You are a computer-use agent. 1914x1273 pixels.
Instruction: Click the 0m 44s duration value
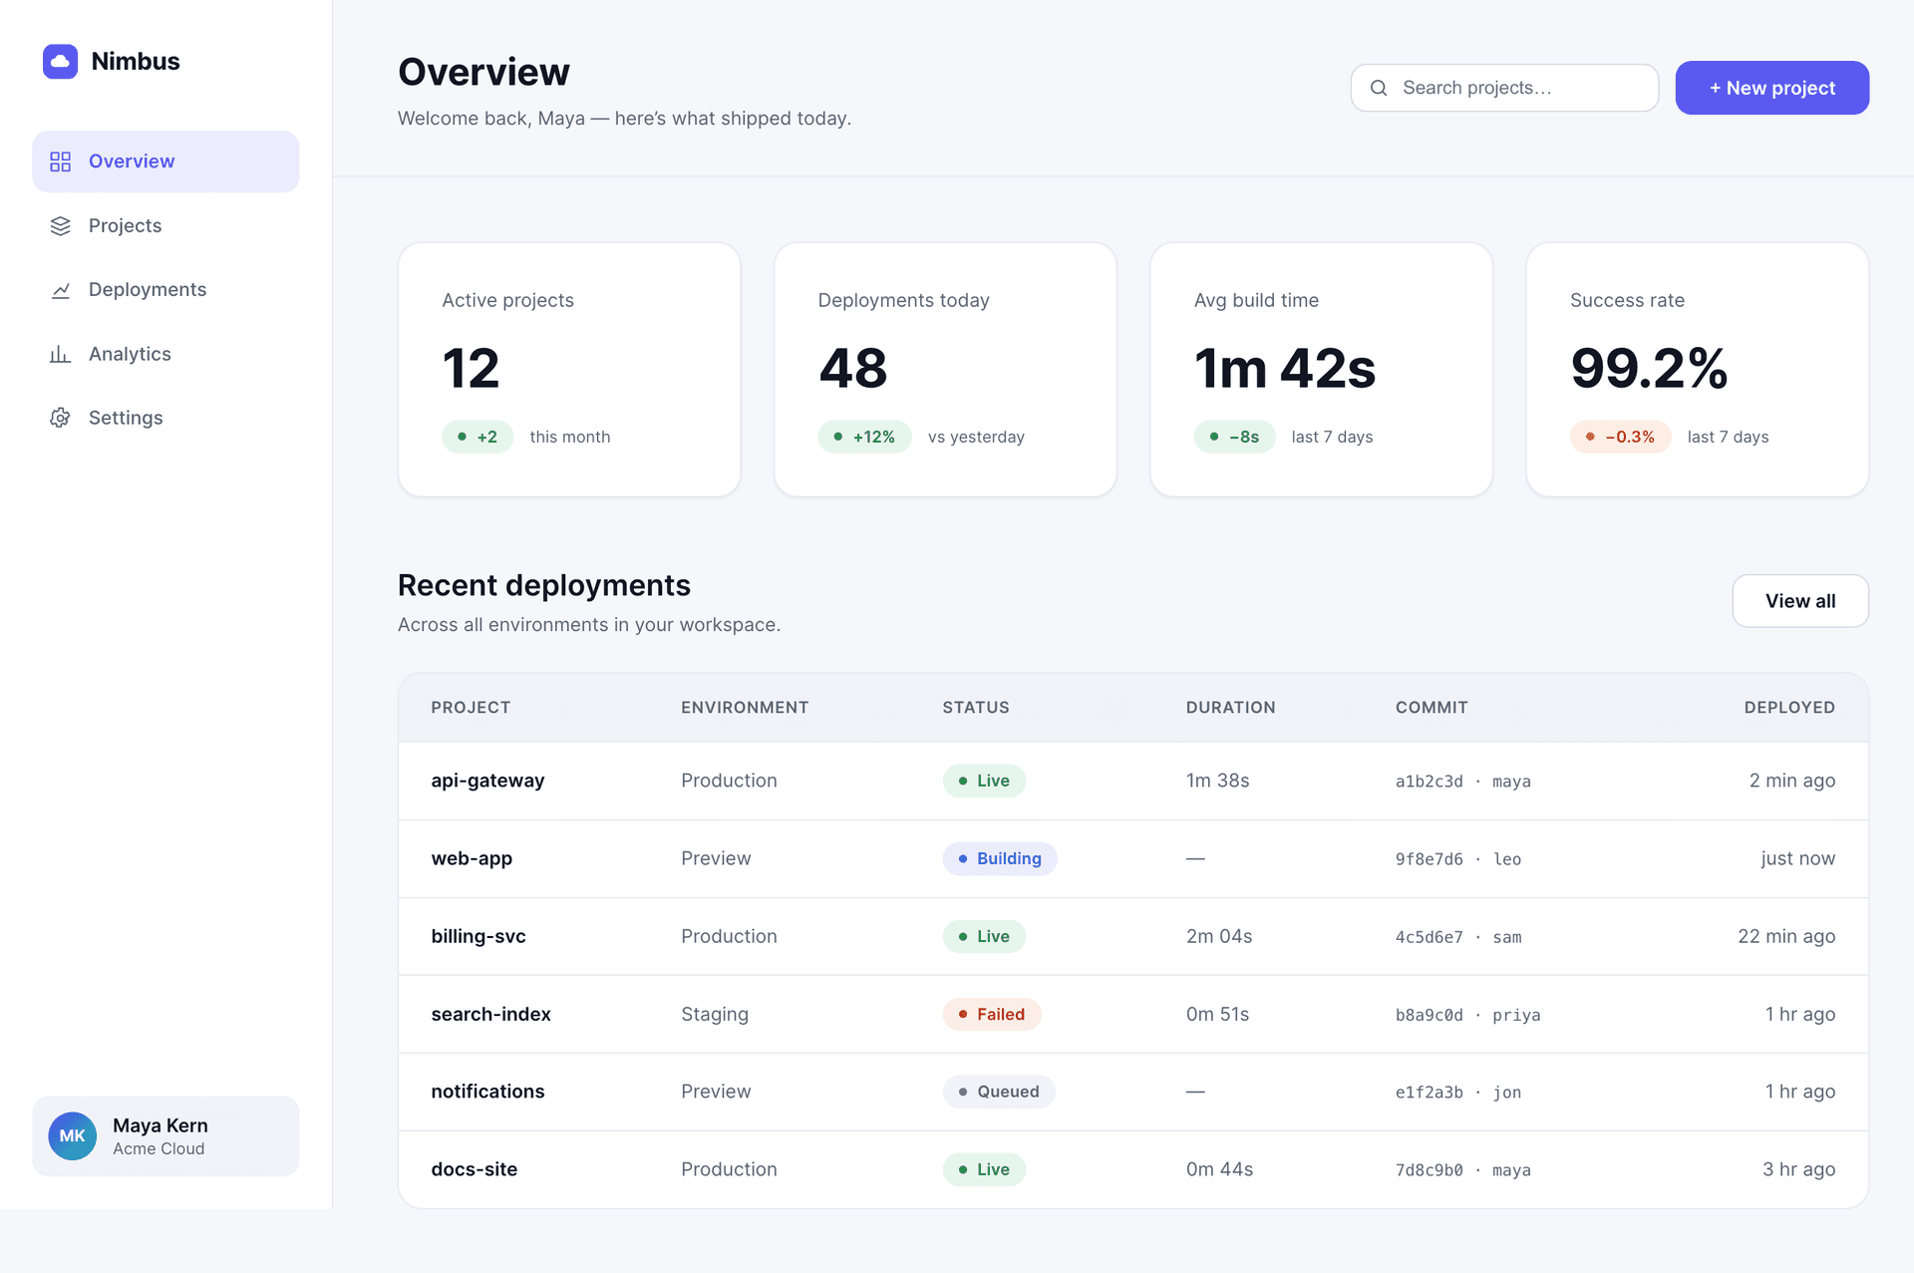pos(1219,1170)
